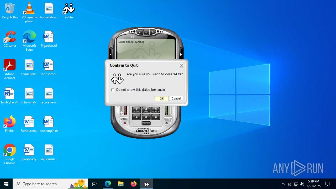Select iiigarden.rtf document

49,39
